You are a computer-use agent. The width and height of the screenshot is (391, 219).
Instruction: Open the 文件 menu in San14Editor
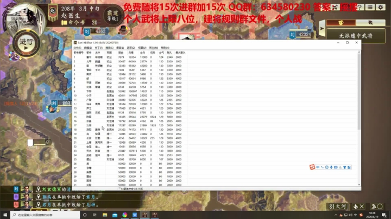coord(77,48)
